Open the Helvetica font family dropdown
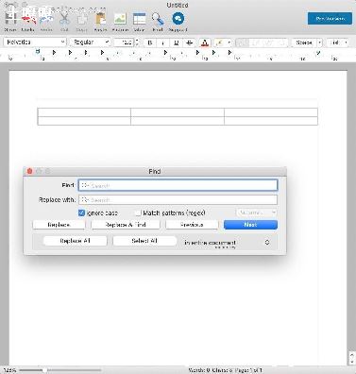The width and height of the screenshot is (356, 374). pyautogui.click(x=35, y=42)
